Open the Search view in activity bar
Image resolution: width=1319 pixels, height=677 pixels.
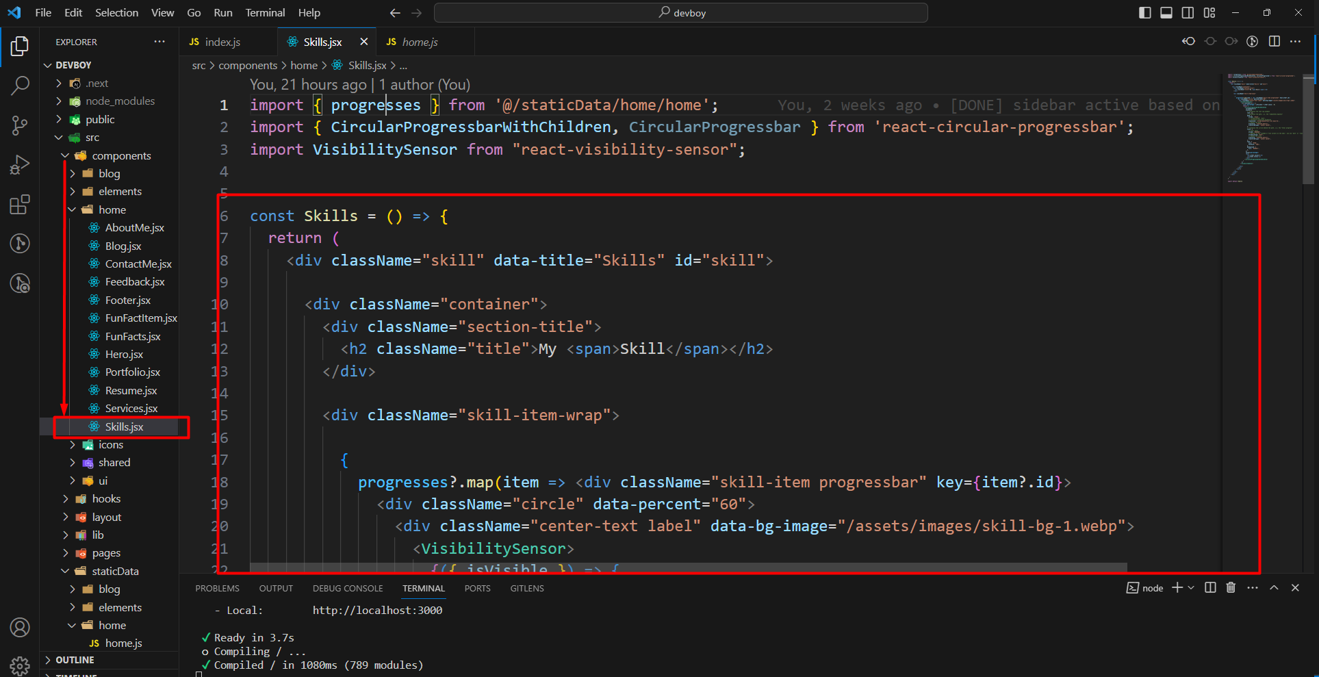coord(20,86)
